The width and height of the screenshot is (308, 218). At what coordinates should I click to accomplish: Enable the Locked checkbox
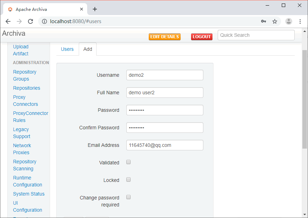tap(128, 180)
